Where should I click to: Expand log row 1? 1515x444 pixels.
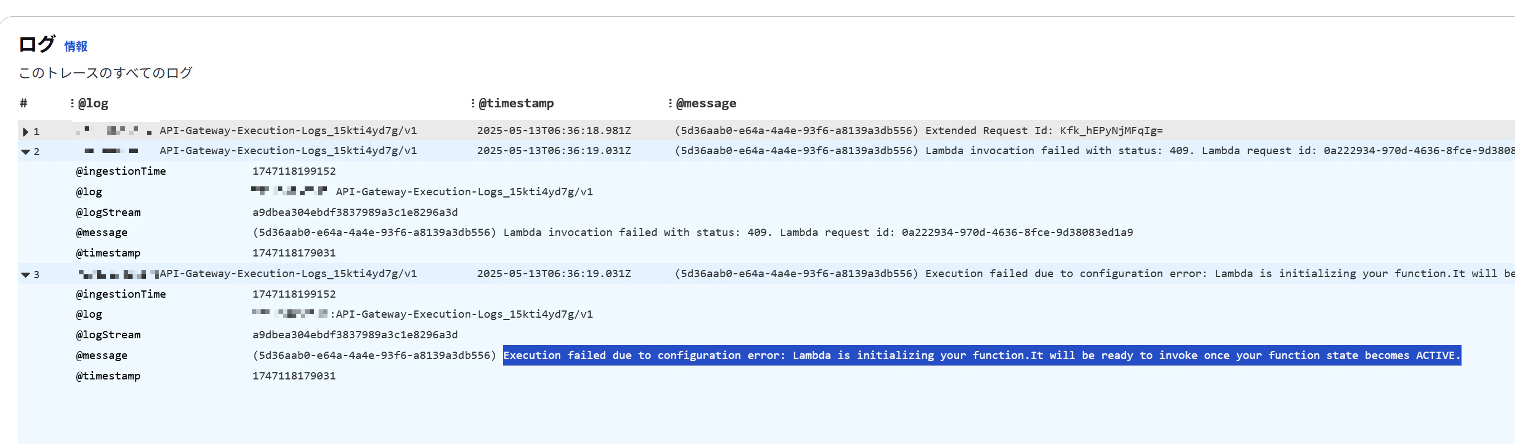pos(25,132)
